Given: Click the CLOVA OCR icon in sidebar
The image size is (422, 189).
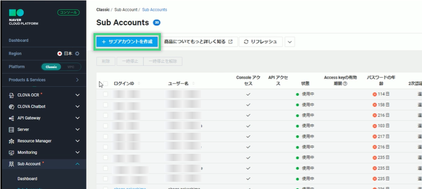Looking at the screenshot, I should [12, 95].
